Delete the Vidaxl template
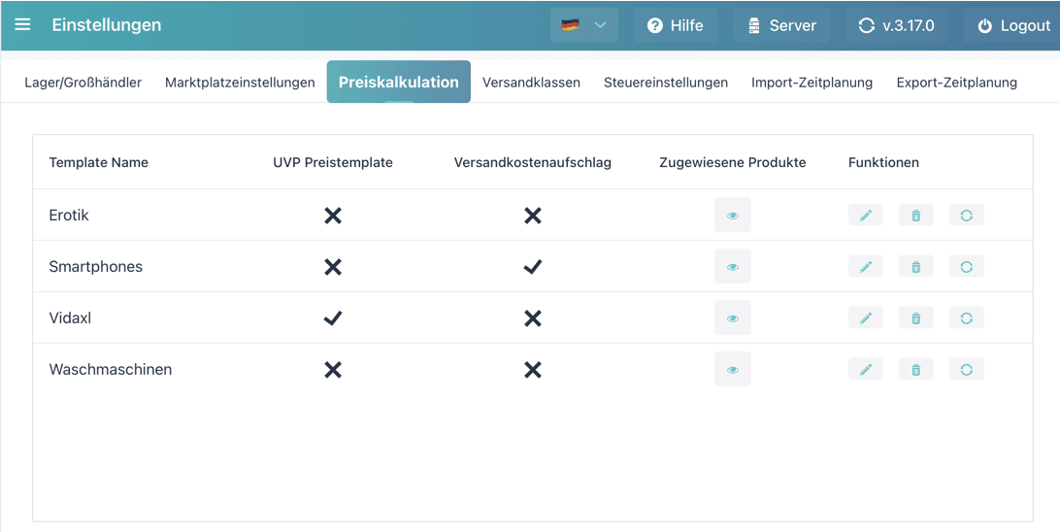This screenshot has width=1060, height=532. tap(915, 318)
